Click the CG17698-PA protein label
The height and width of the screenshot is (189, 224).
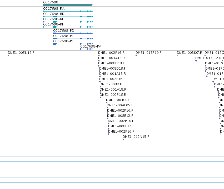(91, 46)
